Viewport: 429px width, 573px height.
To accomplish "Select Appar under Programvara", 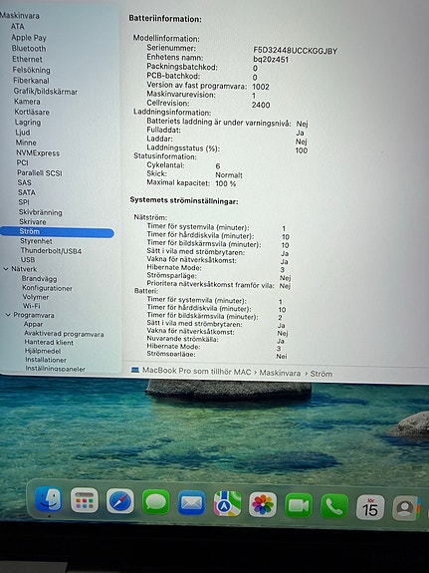I will pyautogui.click(x=33, y=324).
